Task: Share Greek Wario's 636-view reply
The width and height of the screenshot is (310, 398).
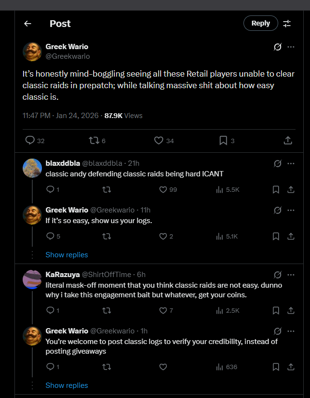Action: [x=291, y=367]
